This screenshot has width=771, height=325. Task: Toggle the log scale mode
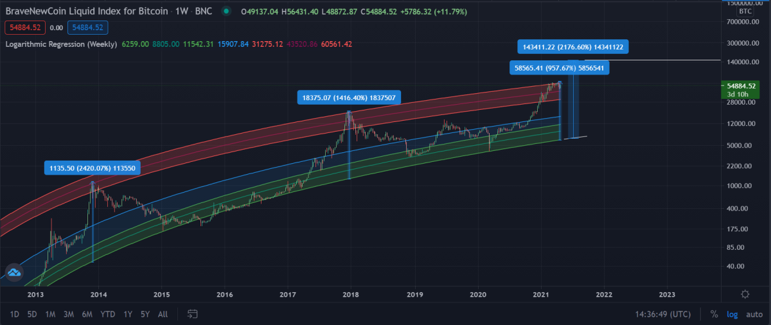click(732, 314)
